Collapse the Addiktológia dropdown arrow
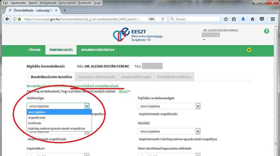 pyautogui.click(x=87, y=106)
